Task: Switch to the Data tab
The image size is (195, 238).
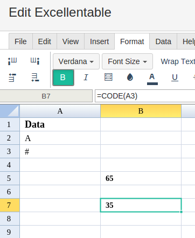Action: click(x=163, y=41)
